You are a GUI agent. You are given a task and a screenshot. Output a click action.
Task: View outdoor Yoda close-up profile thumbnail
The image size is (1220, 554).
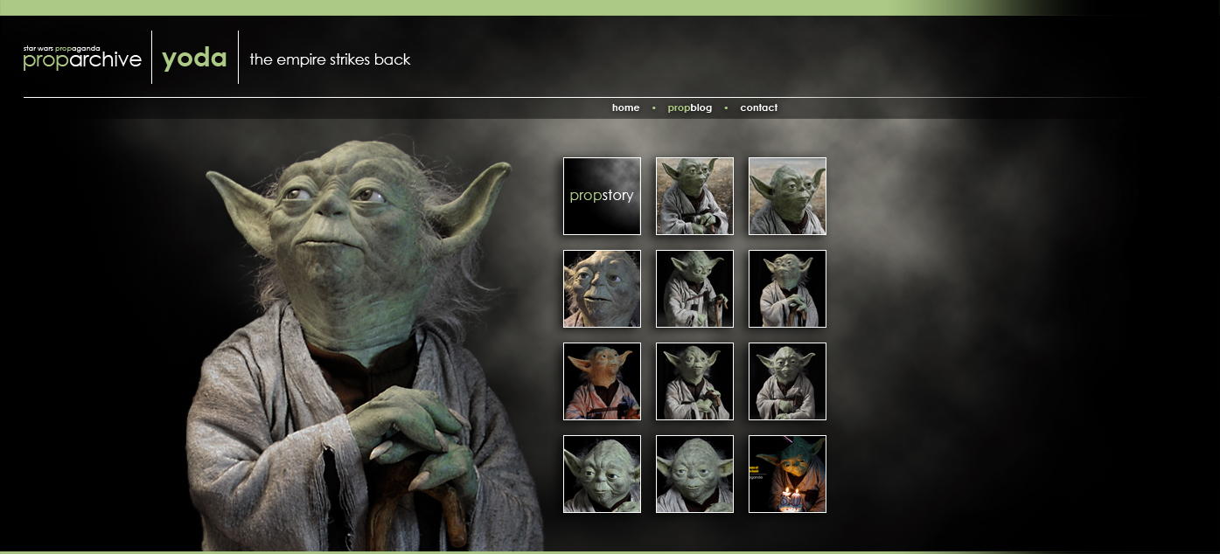pyautogui.click(x=787, y=196)
